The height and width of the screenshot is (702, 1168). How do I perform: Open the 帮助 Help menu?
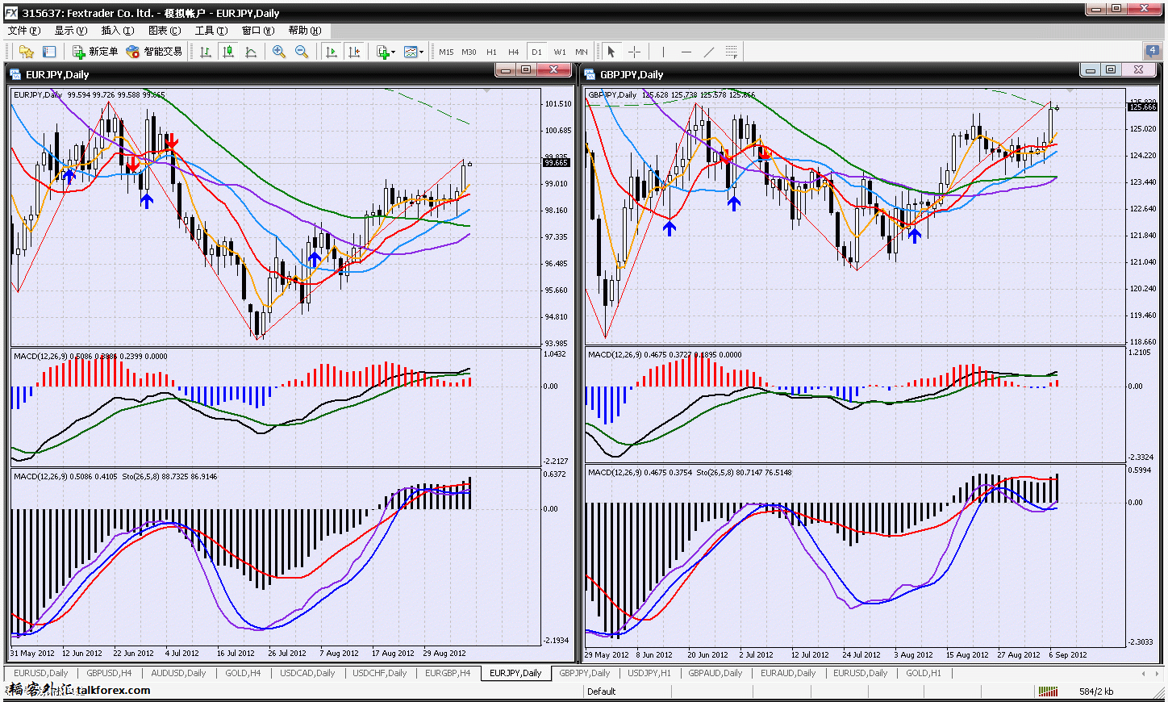pyautogui.click(x=305, y=31)
